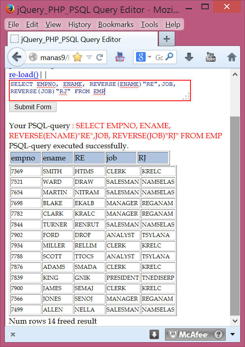Click the black YouTube toolbar icon
This screenshot has width=245, height=347.
210,57
